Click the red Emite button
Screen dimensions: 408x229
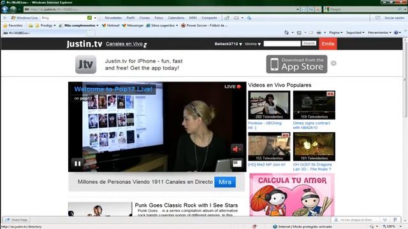pos(328,44)
